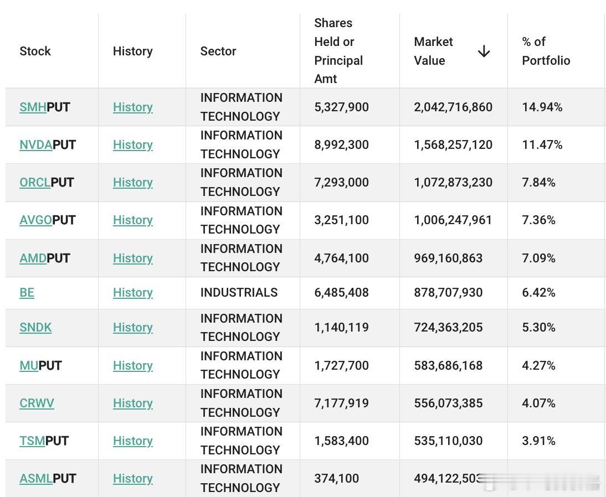The width and height of the screenshot is (606, 497).
Task: Select market value 724,363,205
Action: tap(448, 328)
